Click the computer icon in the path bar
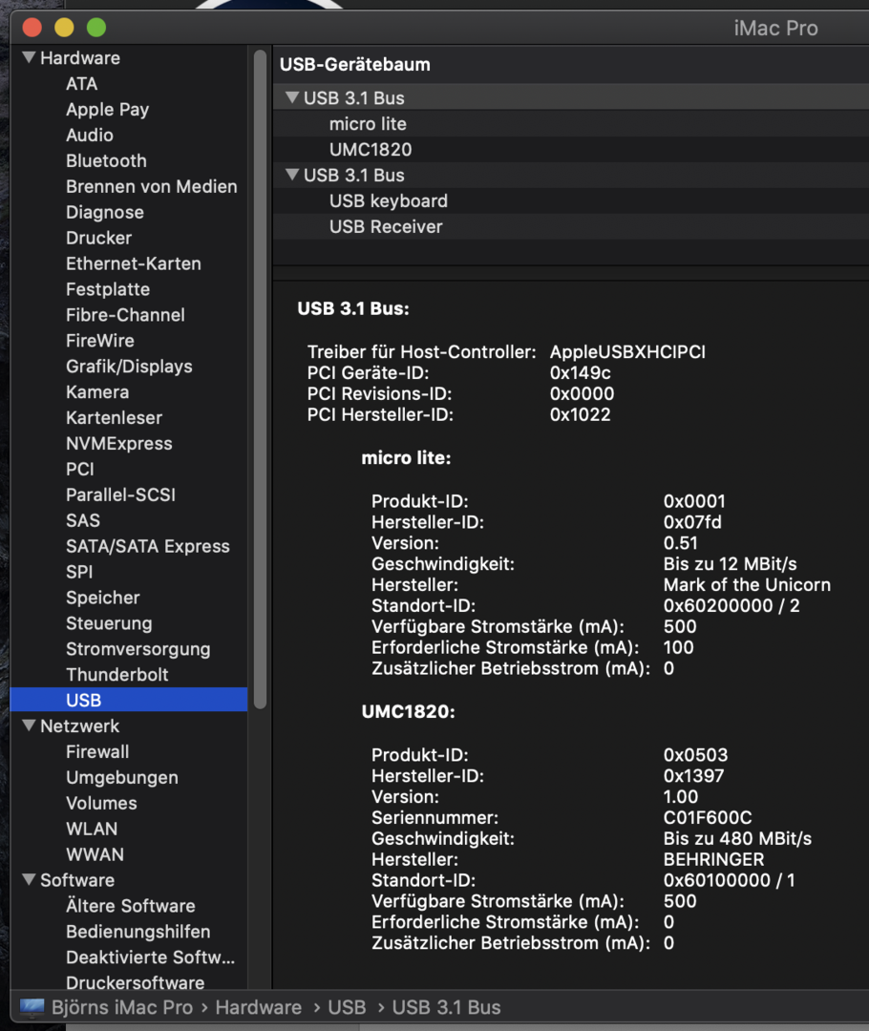 32,1007
